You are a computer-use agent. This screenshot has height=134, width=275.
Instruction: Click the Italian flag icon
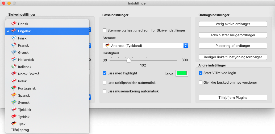(x=14, y=67)
